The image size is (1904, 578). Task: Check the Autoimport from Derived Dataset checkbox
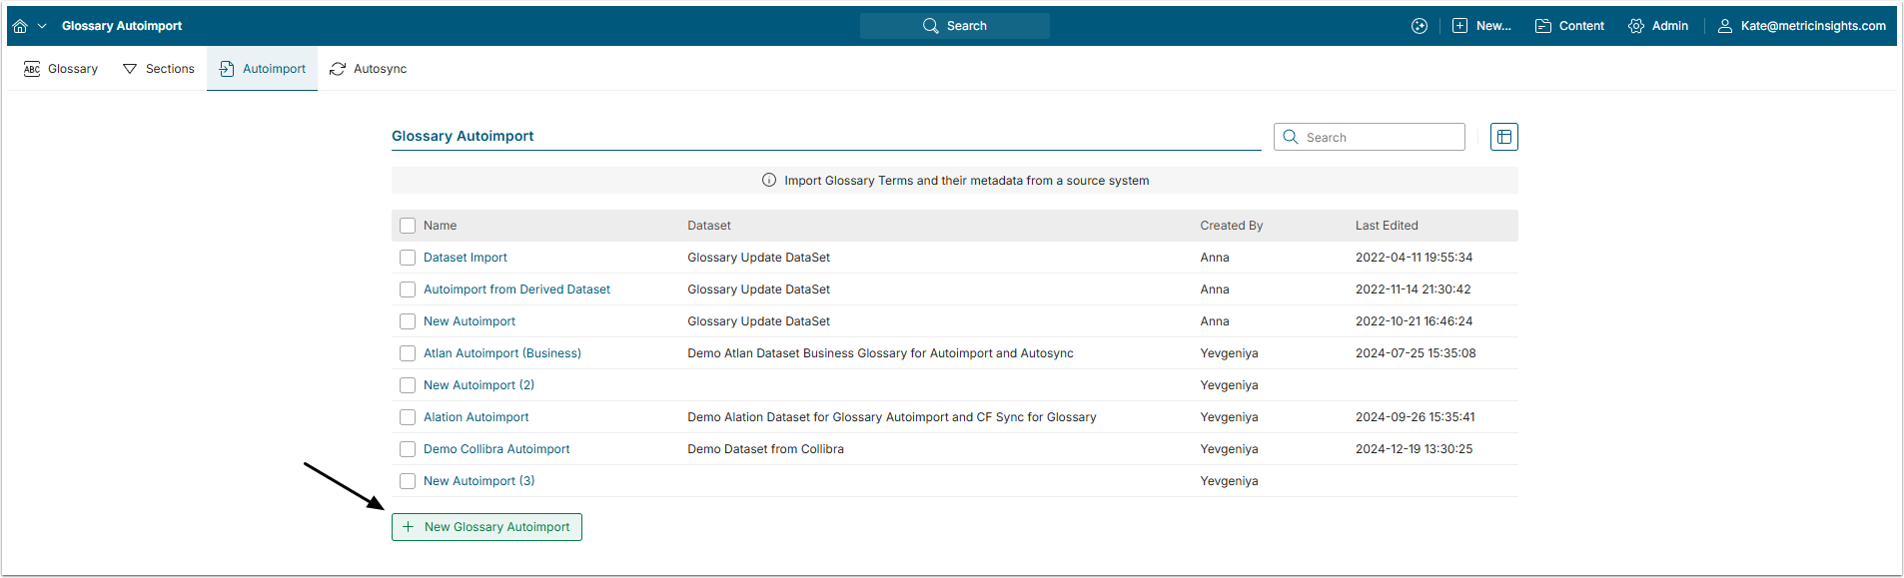pyautogui.click(x=408, y=289)
